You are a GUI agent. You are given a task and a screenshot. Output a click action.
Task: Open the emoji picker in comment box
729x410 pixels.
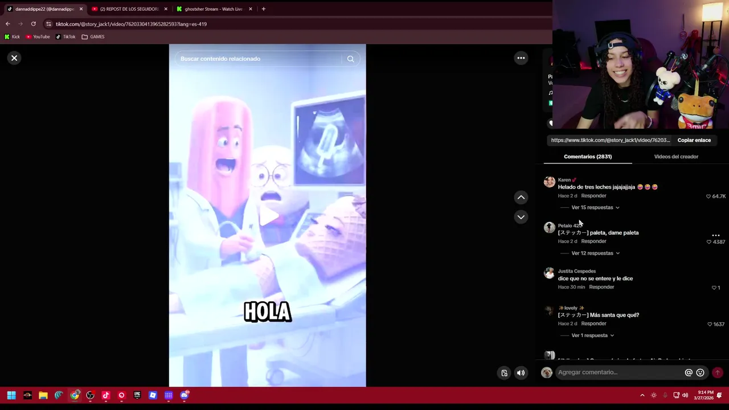point(700,372)
